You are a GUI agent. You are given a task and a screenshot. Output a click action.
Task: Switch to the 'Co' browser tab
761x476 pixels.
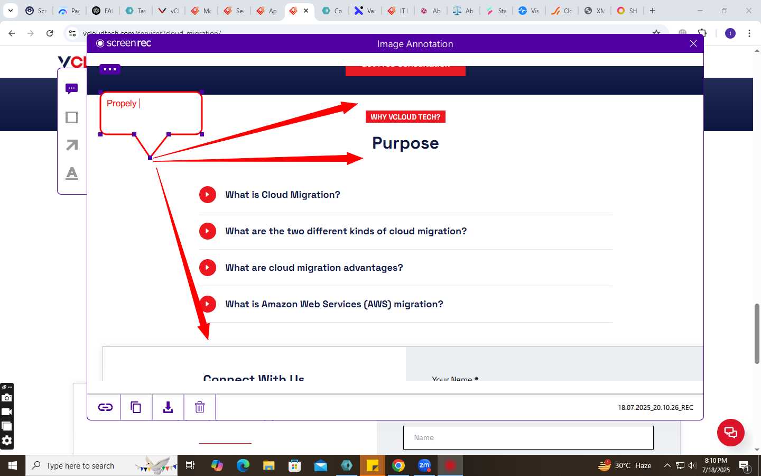[333, 11]
